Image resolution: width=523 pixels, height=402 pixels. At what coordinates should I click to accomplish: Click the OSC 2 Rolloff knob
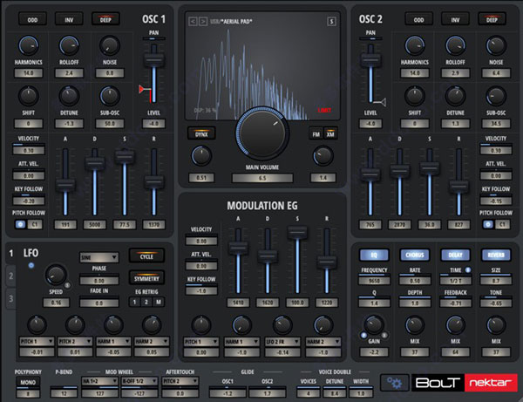tap(455, 45)
